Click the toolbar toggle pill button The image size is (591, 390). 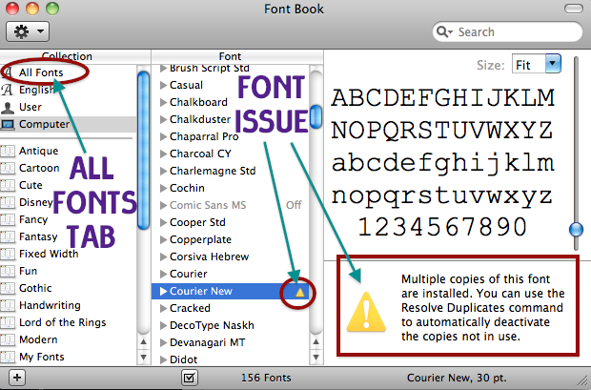point(573,9)
